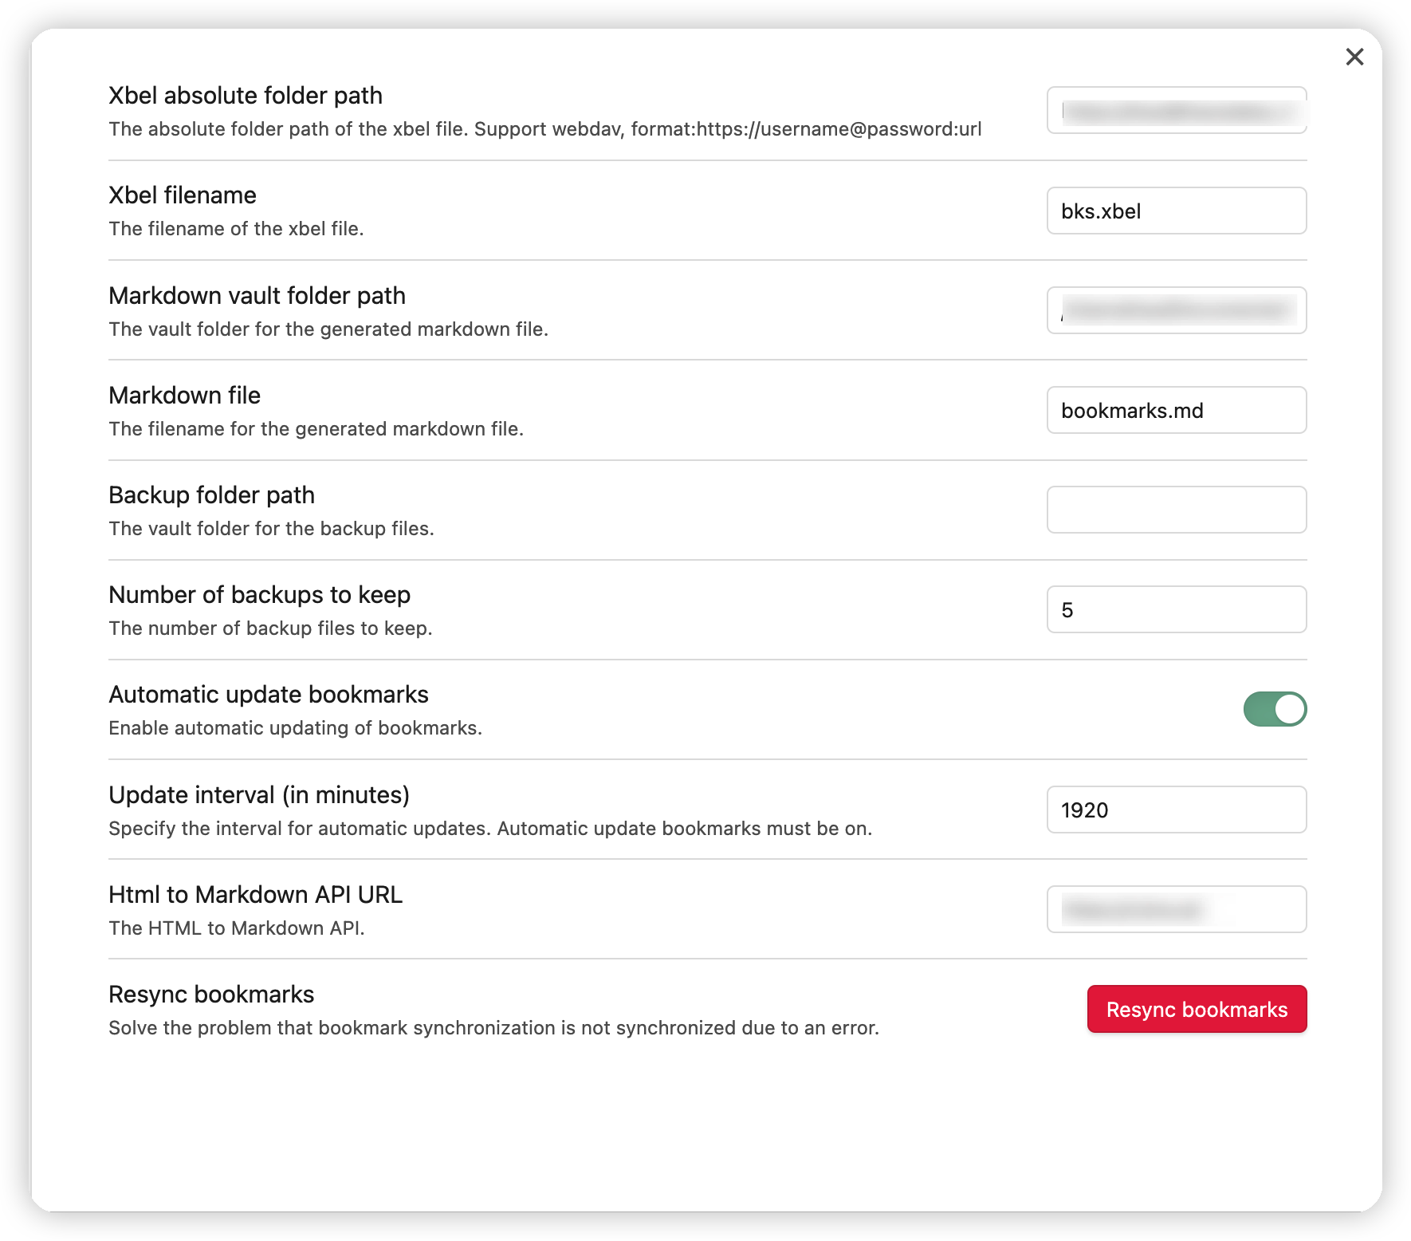
Task: Click the "Xbel absolute folder path" heading
Action: (x=246, y=96)
